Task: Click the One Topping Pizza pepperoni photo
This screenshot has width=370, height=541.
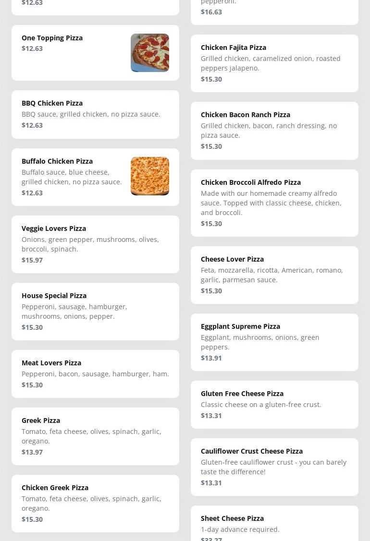Action: 149,53
